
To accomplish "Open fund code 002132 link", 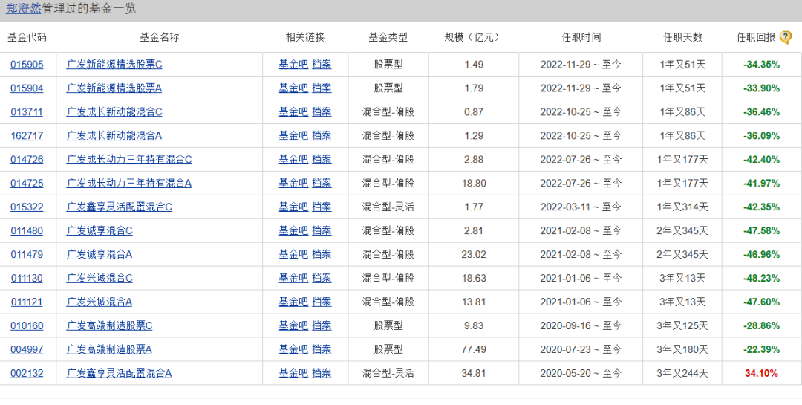I will (x=27, y=374).
